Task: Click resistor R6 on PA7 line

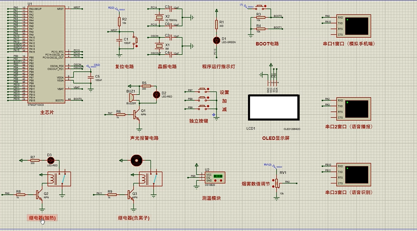Action: tap(121, 115)
